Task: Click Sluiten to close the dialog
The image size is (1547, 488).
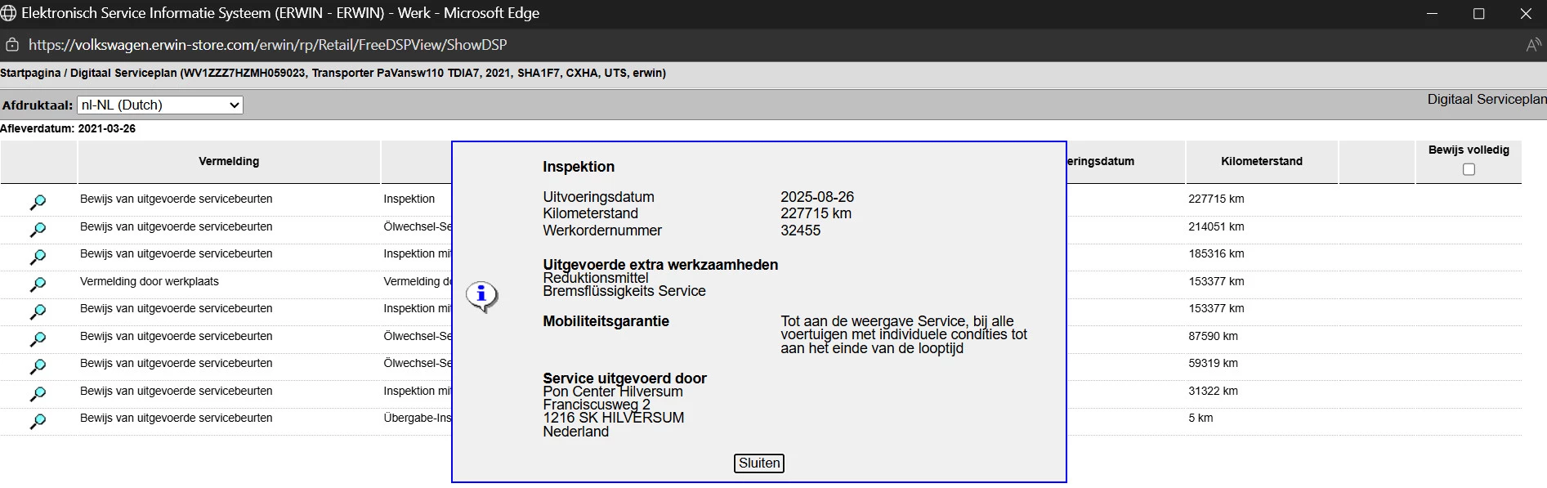Action: (x=759, y=463)
